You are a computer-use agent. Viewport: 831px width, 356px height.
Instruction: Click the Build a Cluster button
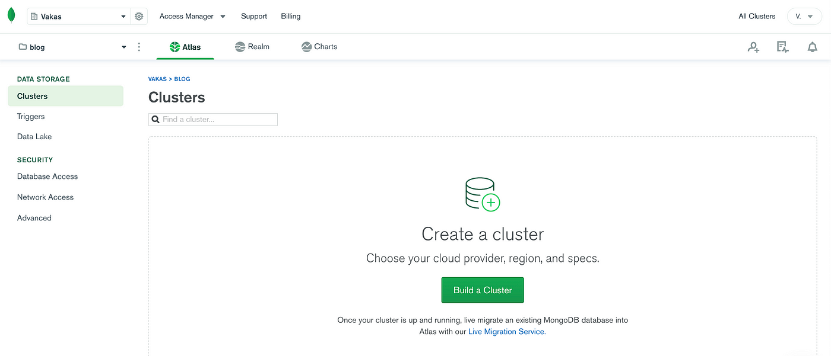pos(483,290)
